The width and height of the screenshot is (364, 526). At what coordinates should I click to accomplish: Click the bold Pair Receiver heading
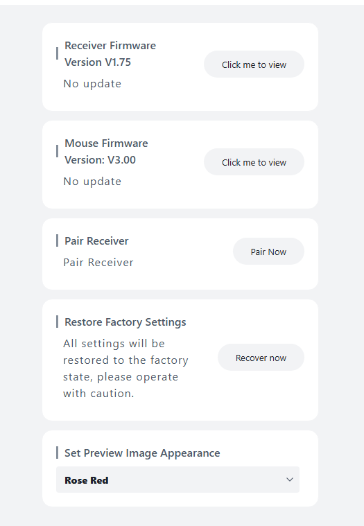click(x=96, y=241)
